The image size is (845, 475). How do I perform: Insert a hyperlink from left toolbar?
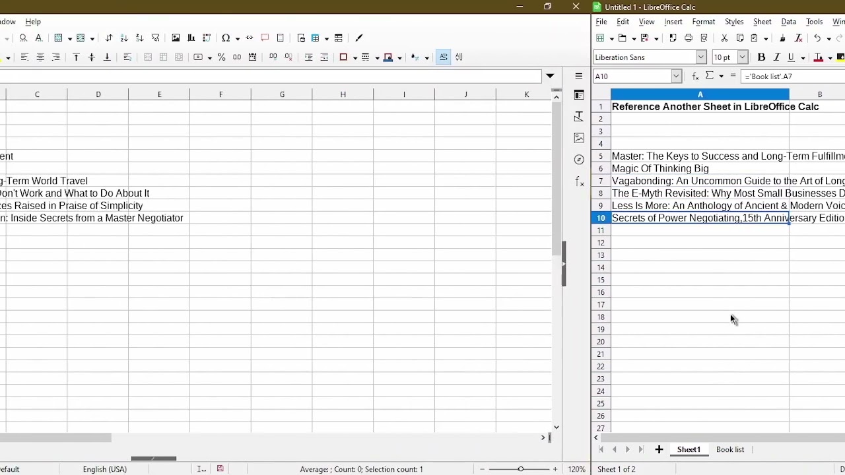(250, 38)
